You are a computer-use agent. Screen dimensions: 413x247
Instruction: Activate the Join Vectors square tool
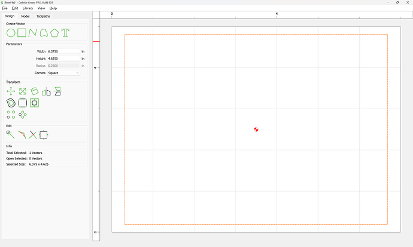click(44, 135)
